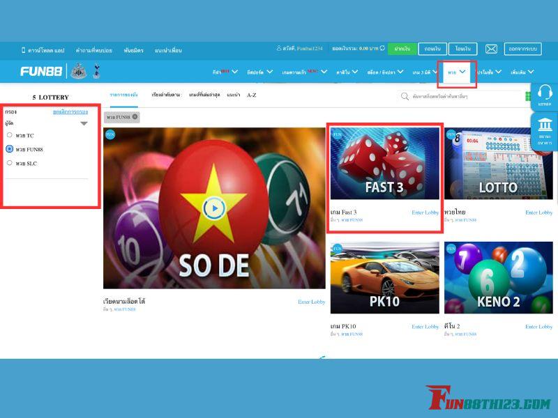
Task: Open the PK10 car thumbnail
Action: pos(385,277)
